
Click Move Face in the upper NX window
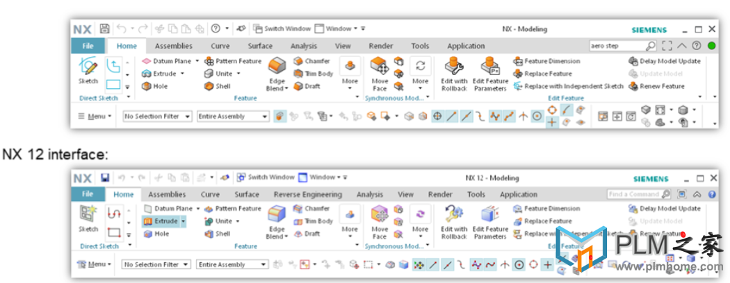380,74
